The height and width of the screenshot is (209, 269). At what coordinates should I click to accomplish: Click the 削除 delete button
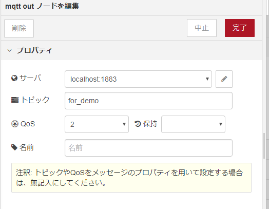[19, 28]
